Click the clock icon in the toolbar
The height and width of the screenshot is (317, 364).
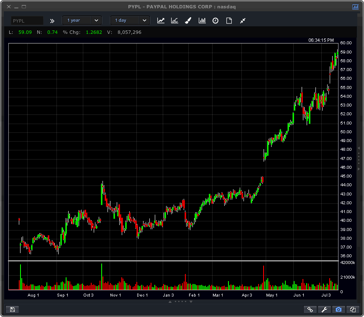coord(215,20)
